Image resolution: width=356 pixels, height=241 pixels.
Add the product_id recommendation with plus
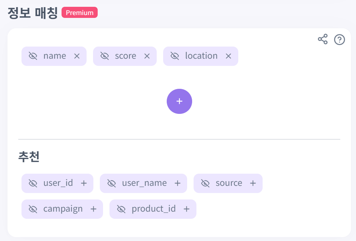click(x=186, y=209)
